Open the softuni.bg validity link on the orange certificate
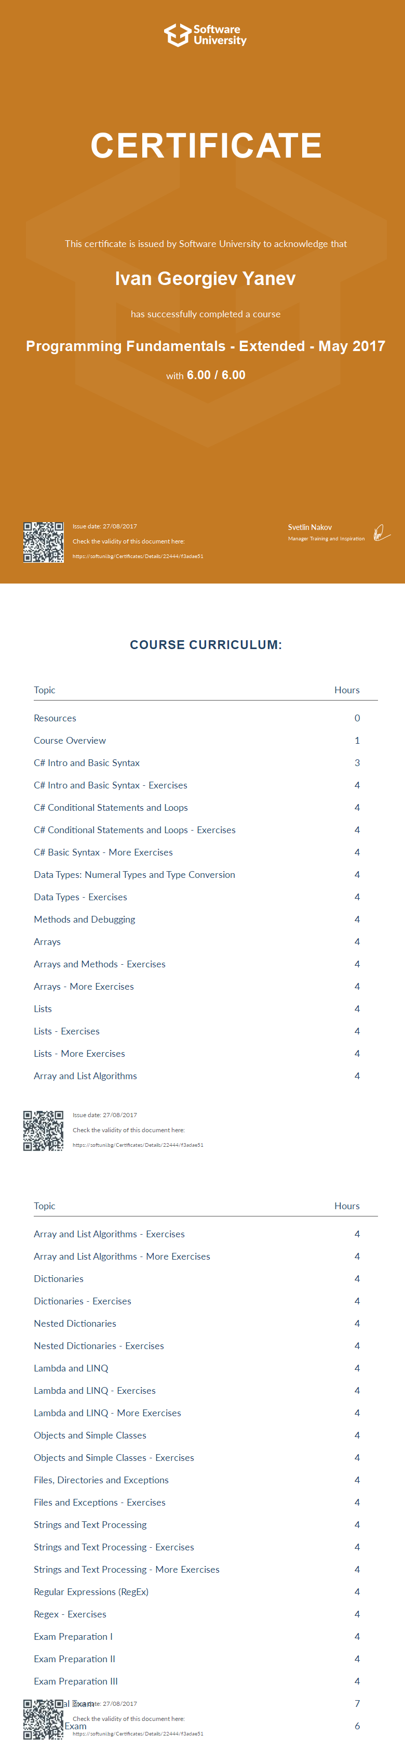405x1761 pixels. [138, 556]
